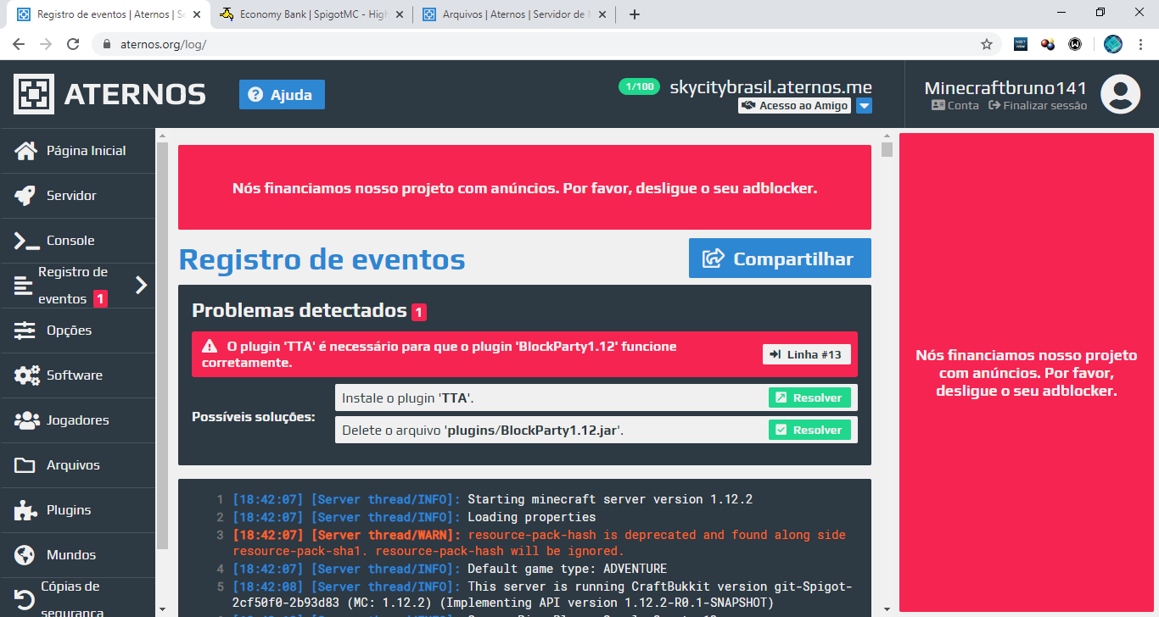Open the Mundos globe icon
Image resolution: width=1159 pixels, height=617 pixels.
pyautogui.click(x=25, y=555)
